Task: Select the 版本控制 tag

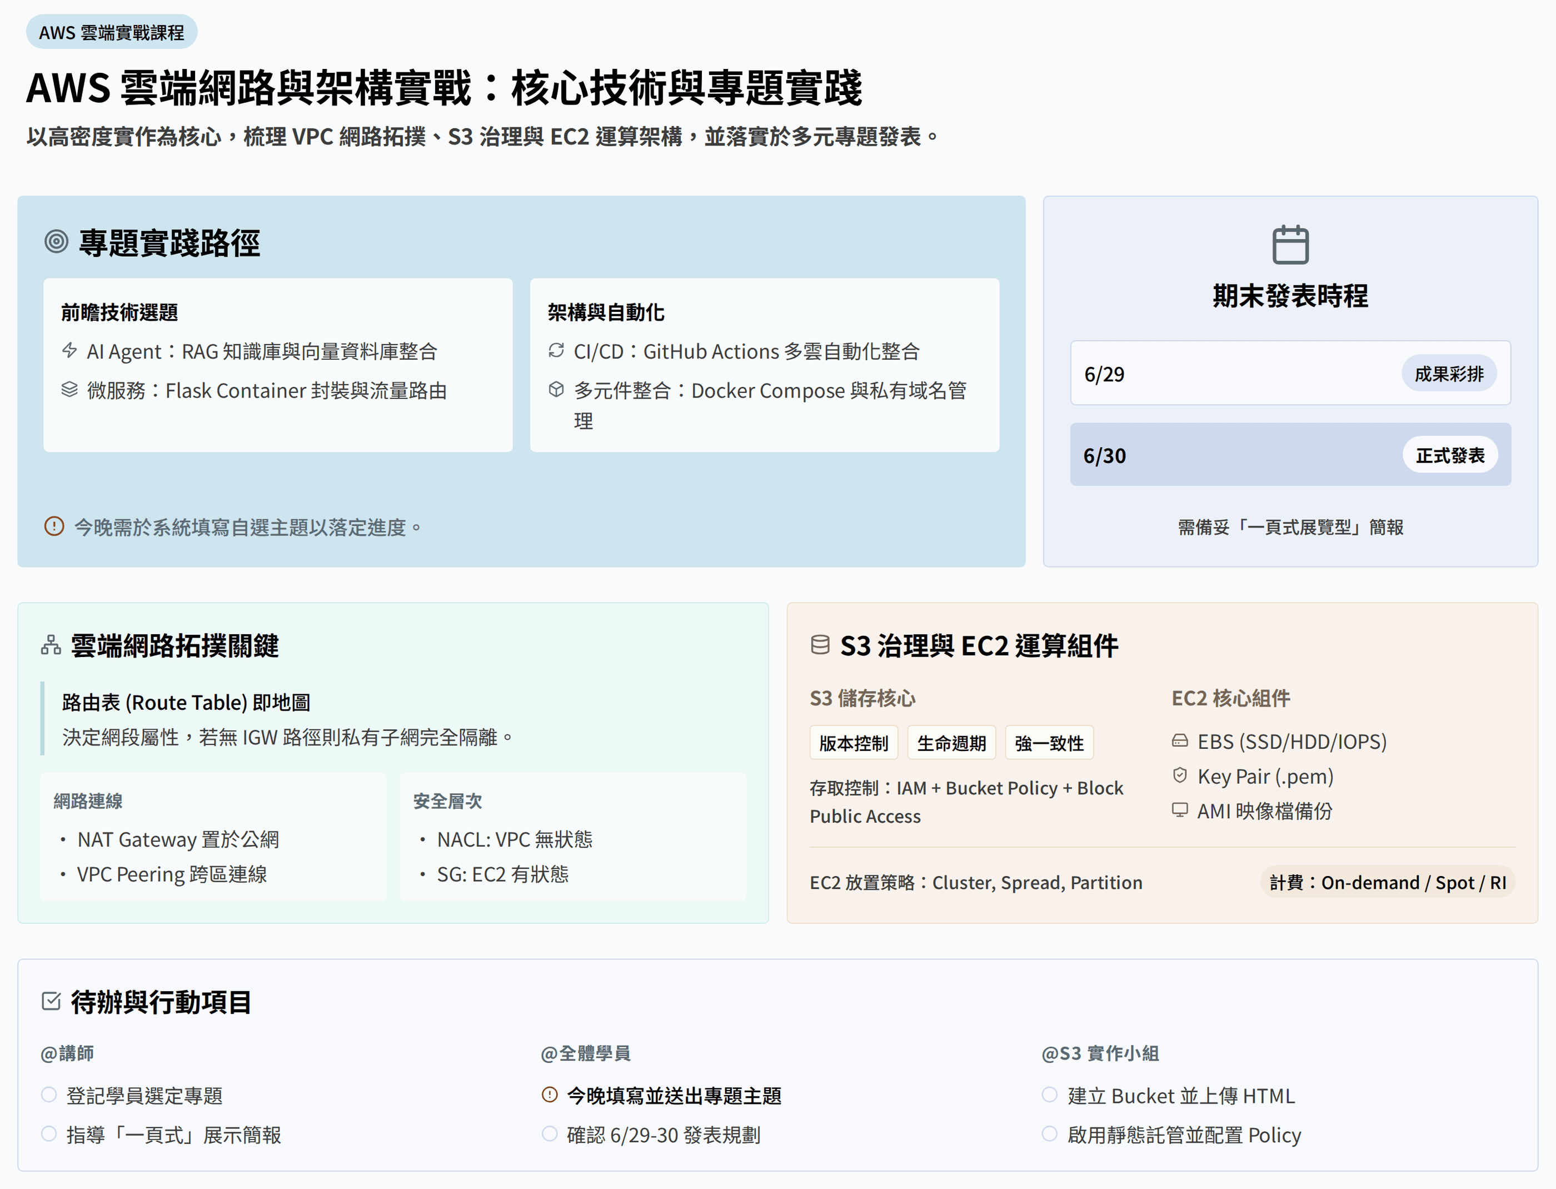Action: coord(854,743)
